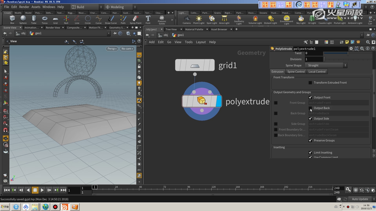This screenshot has width=376, height=211.
Task: Click the Divisions input field
Action: [314, 59]
